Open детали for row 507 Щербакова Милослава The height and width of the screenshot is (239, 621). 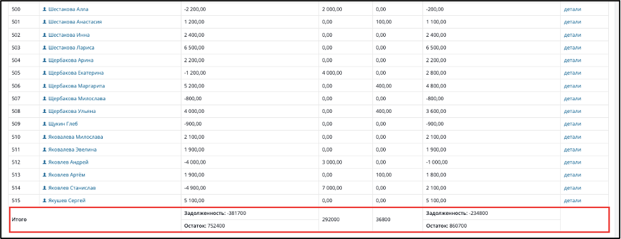[x=572, y=98]
